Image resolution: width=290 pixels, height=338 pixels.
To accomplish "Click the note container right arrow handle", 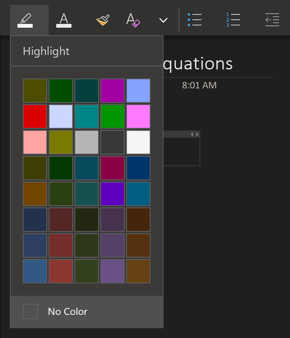I will (x=197, y=134).
